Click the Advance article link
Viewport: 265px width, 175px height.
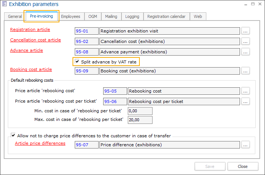point(27,50)
